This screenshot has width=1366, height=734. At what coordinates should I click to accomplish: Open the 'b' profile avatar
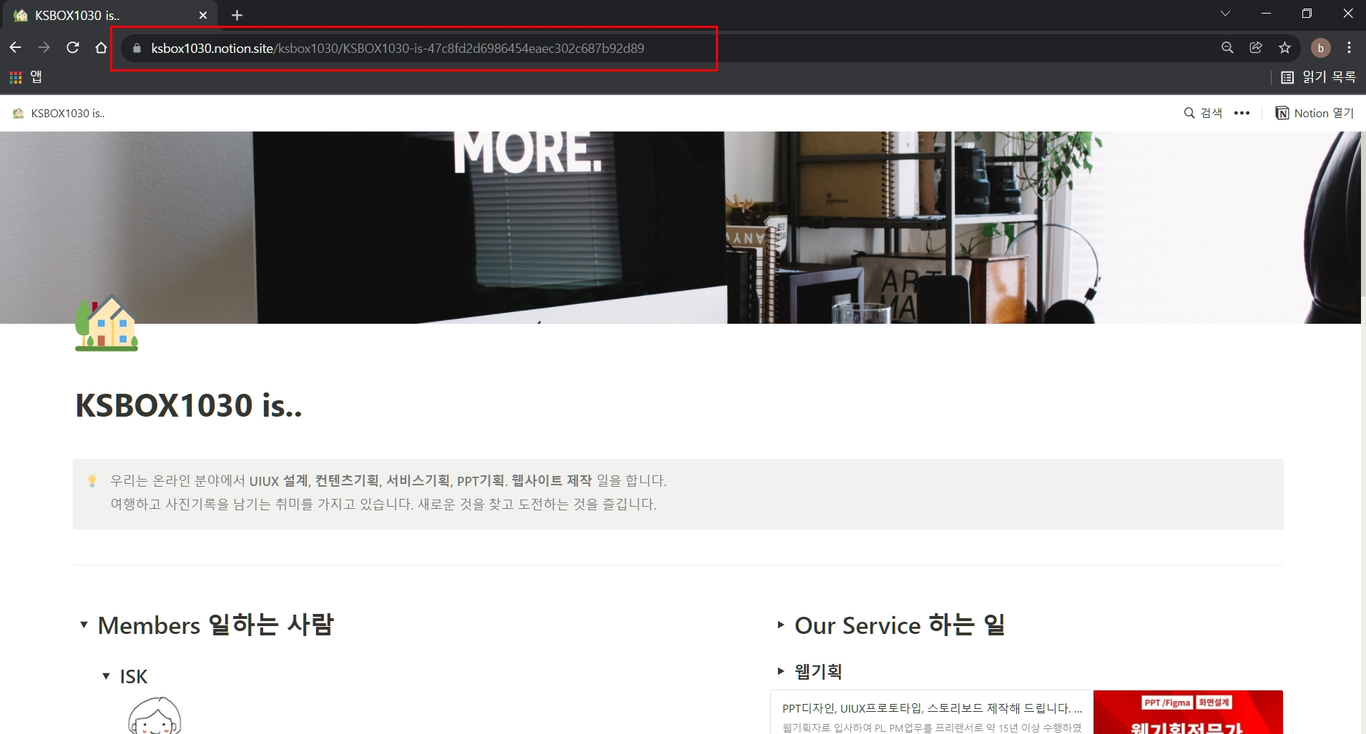click(x=1320, y=48)
